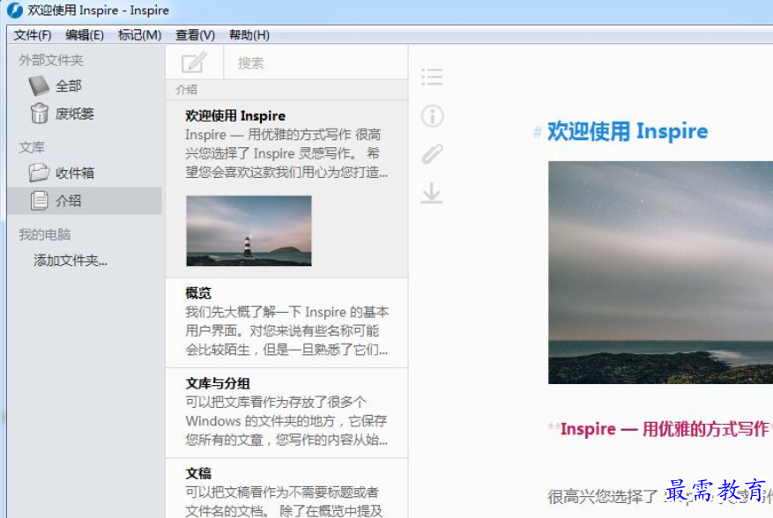773x518 pixels.
Task: Open the 编辑(E) menu
Action: pos(85,35)
